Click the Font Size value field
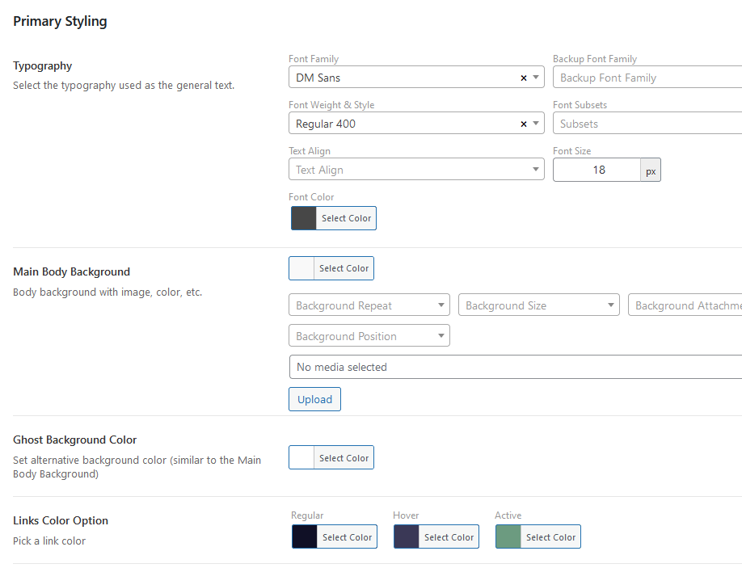This screenshot has width=742, height=568. [x=597, y=170]
